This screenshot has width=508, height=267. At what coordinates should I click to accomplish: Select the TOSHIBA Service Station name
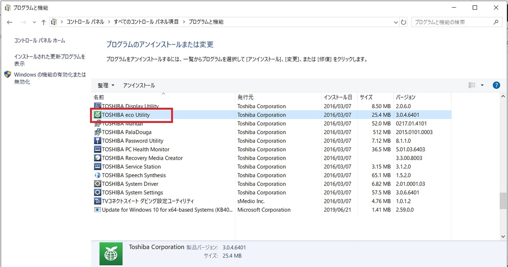pos(131,166)
